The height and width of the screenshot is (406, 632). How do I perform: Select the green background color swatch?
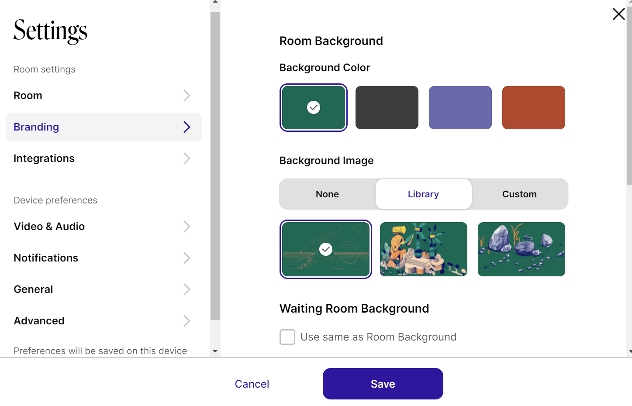point(314,107)
